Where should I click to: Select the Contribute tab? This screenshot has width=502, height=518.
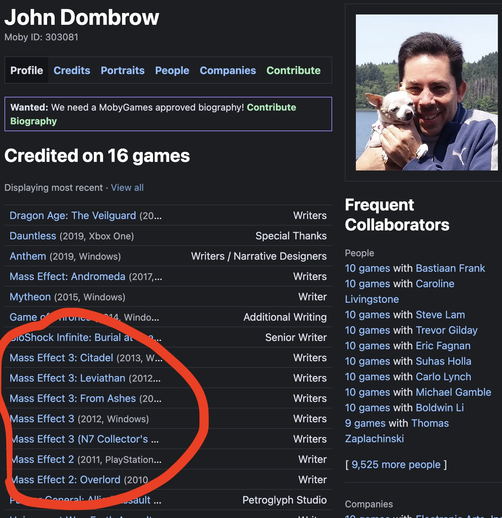(x=294, y=70)
